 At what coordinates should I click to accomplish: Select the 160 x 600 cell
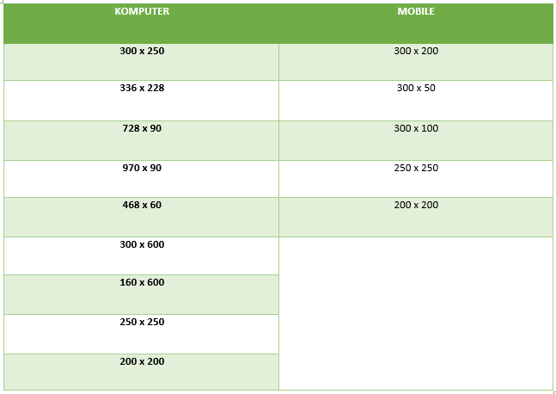pyautogui.click(x=142, y=283)
